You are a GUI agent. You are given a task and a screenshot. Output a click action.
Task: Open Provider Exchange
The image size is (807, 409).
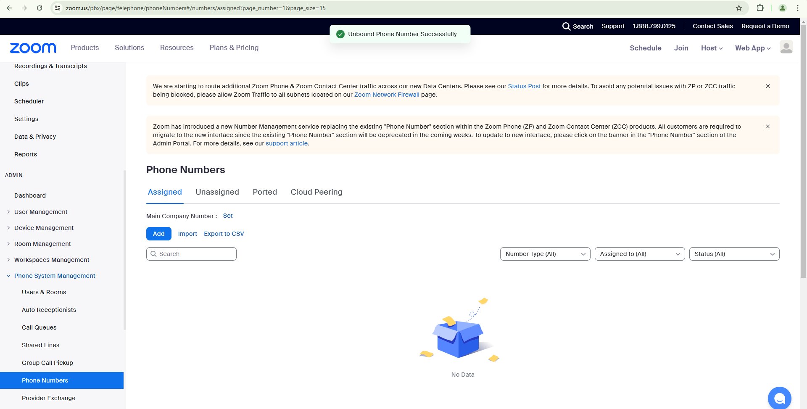pos(49,398)
